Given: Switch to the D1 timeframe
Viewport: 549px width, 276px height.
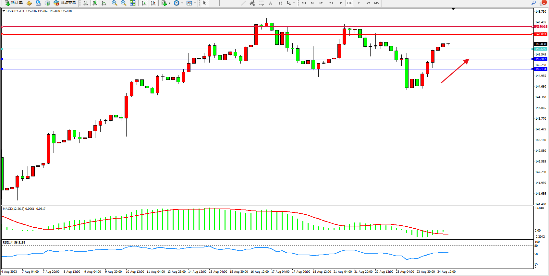Looking at the screenshot, I should (x=359, y=3).
